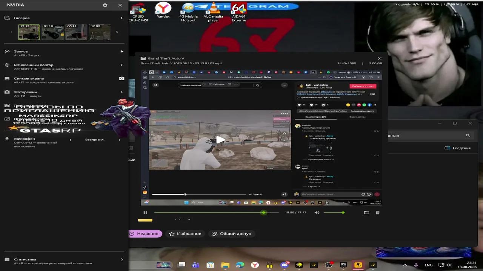The image size is (483, 271).
Task: Select the 12:55 gallery thumbnail
Action: click(100, 32)
